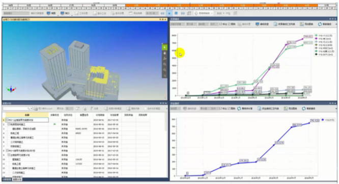Toggle the first checkbox in resource curve toolbar
The height and width of the screenshot is (184, 339).
221,24
